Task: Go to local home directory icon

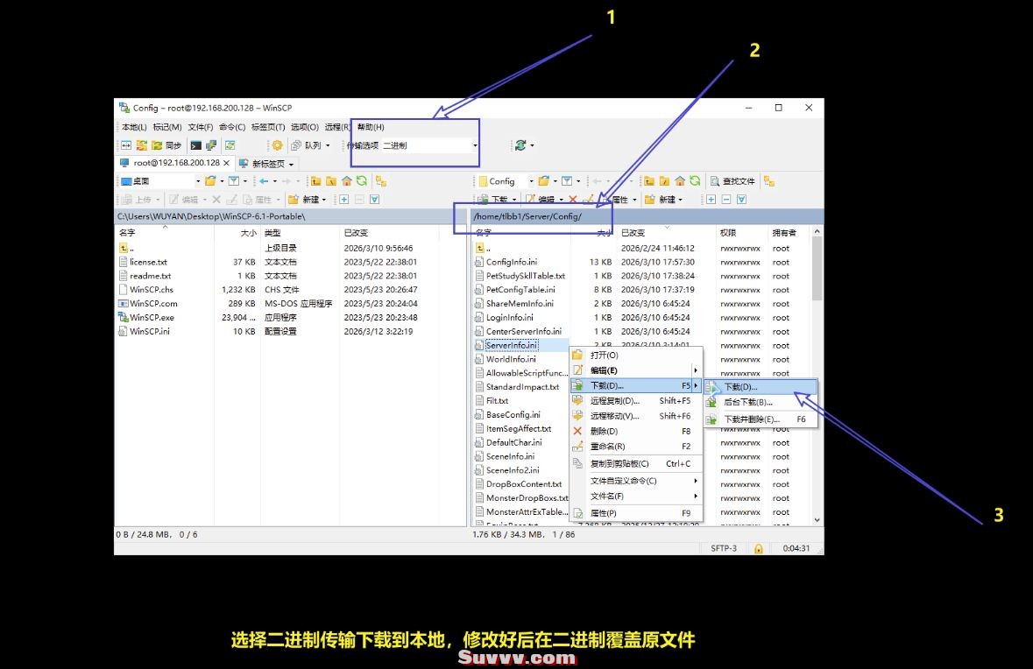Action: pos(347,181)
